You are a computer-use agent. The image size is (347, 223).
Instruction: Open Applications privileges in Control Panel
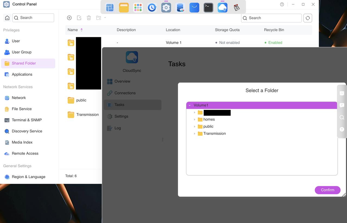28,75
